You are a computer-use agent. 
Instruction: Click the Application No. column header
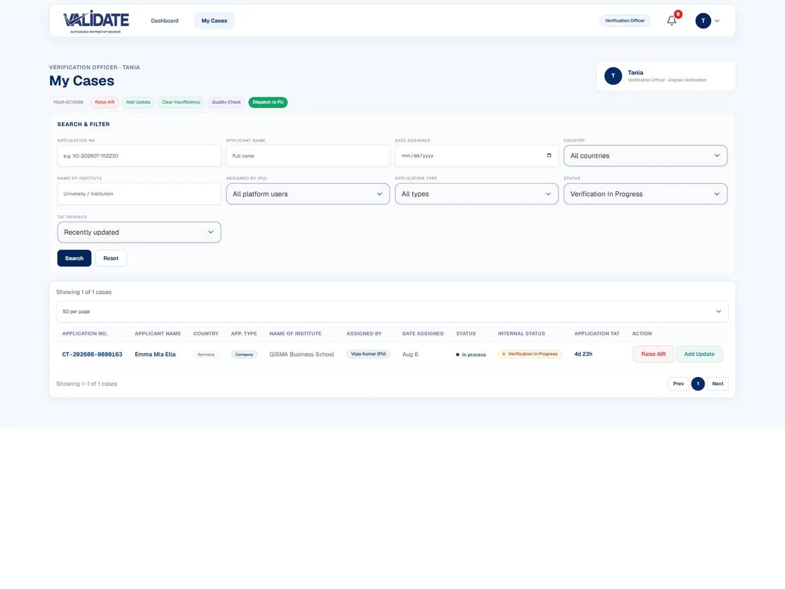point(85,334)
